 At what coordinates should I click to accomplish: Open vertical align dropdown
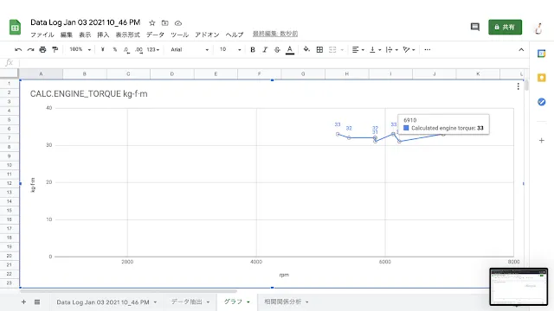point(375,50)
